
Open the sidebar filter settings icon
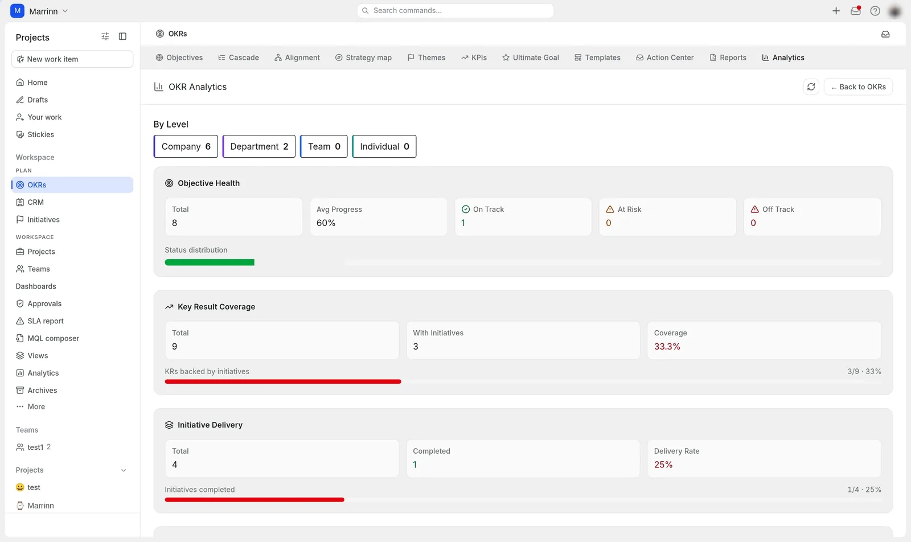pyautogui.click(x=105, y=36)
